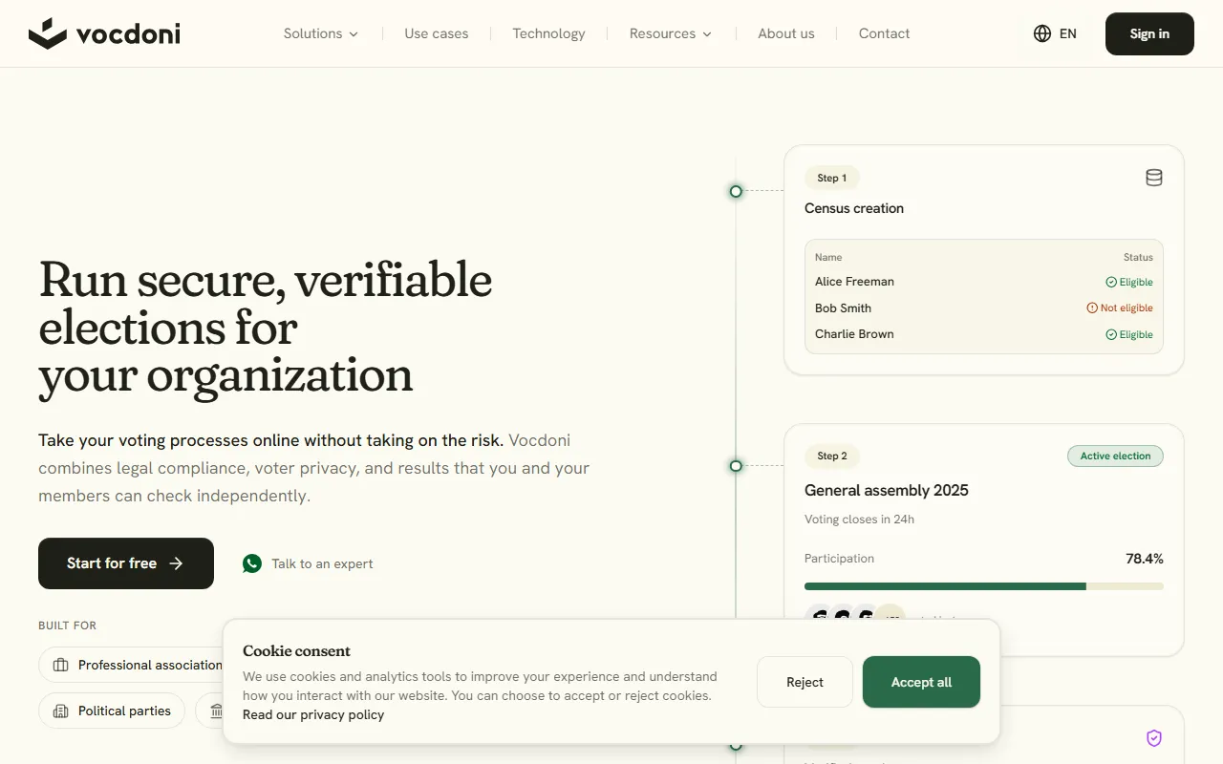Click Start for free button

pos(126,563)
